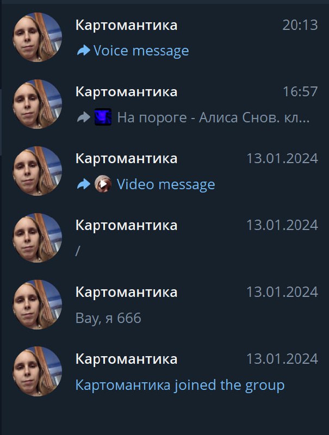Open the Video message search result
This screenshot has width=329, height=435.
coord(164,171)
